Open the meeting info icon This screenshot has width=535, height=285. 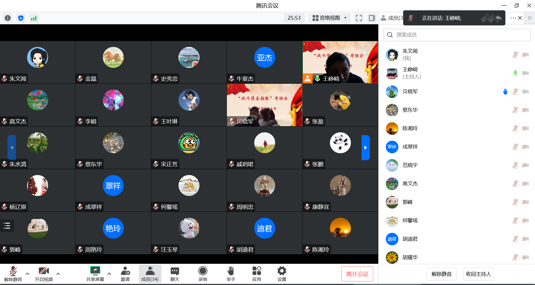(x=8, y=18)
